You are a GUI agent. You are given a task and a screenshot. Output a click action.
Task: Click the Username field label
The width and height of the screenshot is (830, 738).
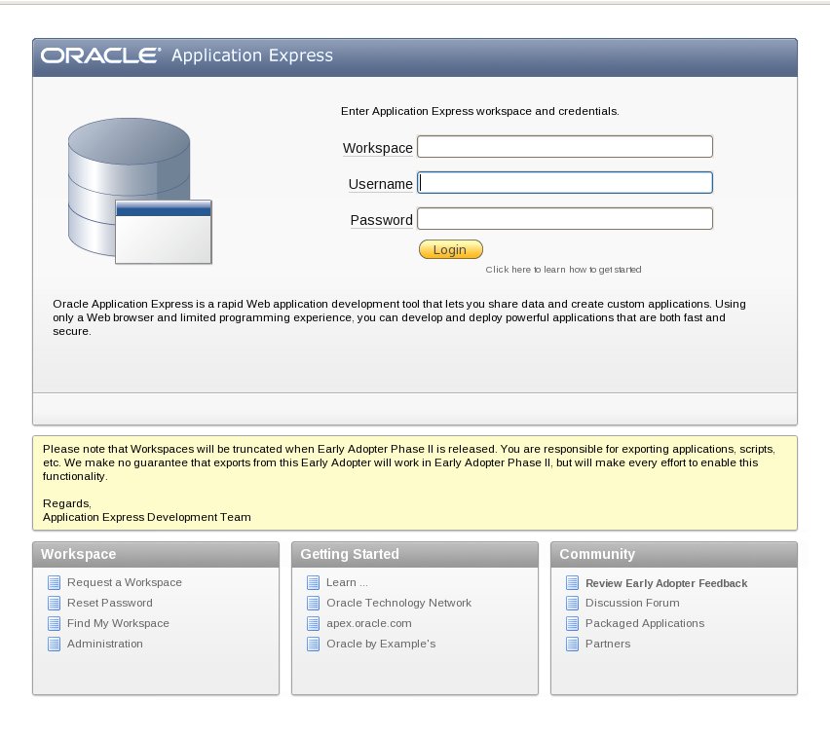381,184
